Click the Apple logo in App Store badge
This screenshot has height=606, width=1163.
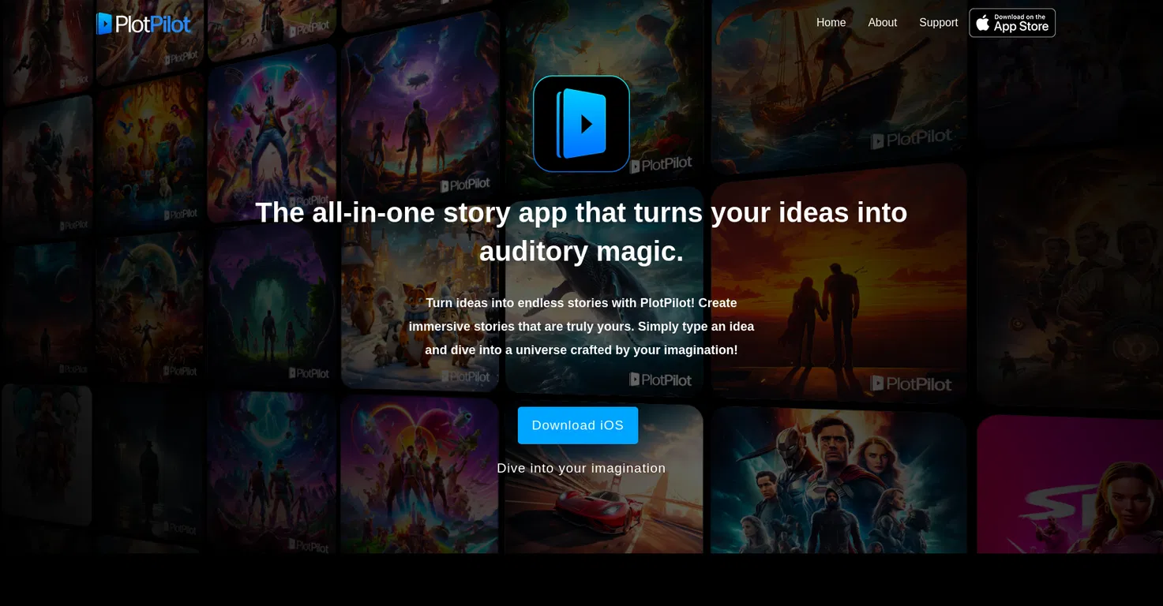[983, 23]
